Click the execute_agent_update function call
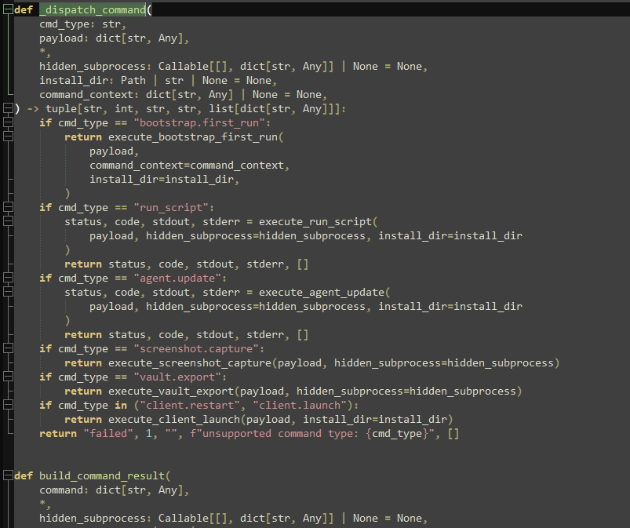Viewport: 630px width, 528px height. pyautogui.click(x=322, y=292)
